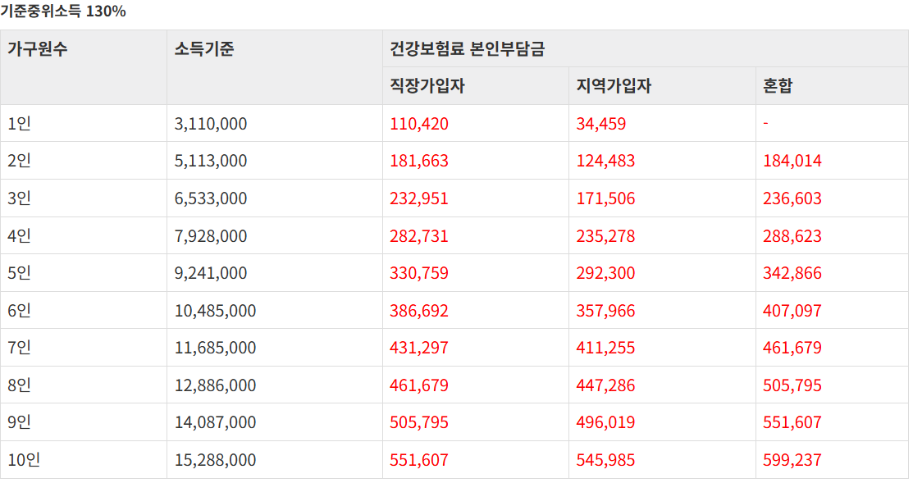Click the 10인 혼합 value 599,237
913x483 pixels.
792,460
